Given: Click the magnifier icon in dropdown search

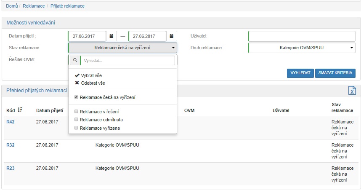Looking at the screenshot, I should pyautogui.click(x=75, y=61).
